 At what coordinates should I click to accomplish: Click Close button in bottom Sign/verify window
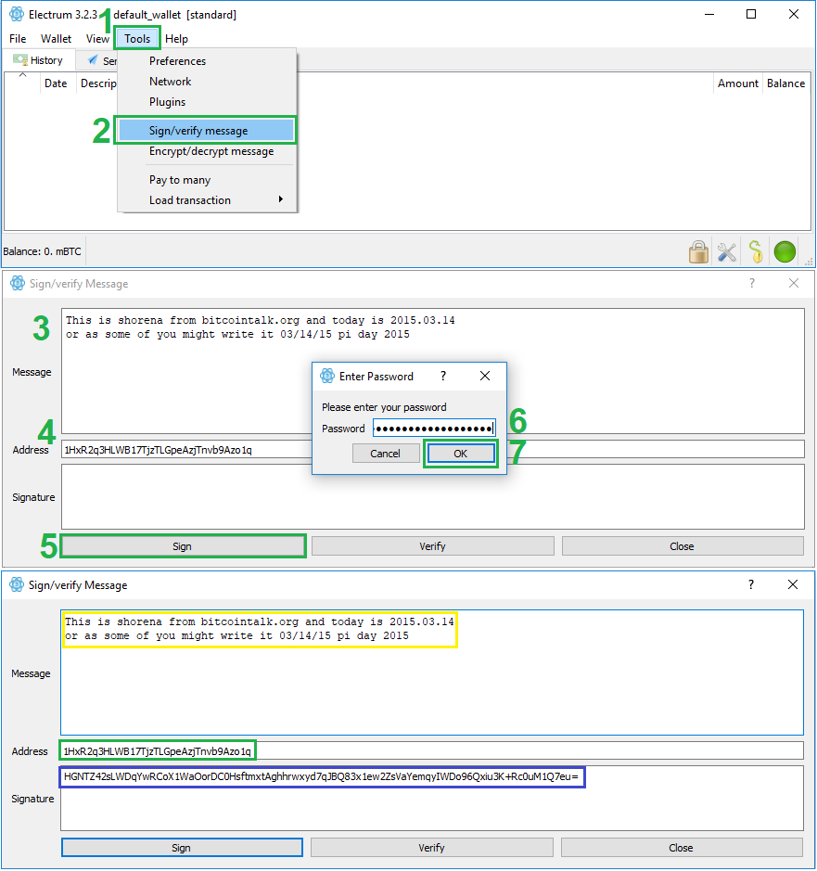coord(681,848)
